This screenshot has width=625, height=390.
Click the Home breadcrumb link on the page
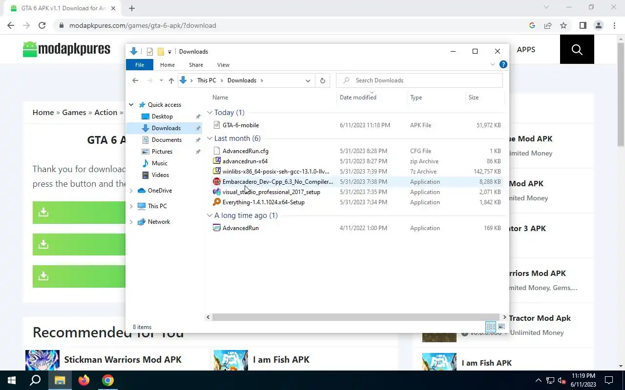coord(43,113)
